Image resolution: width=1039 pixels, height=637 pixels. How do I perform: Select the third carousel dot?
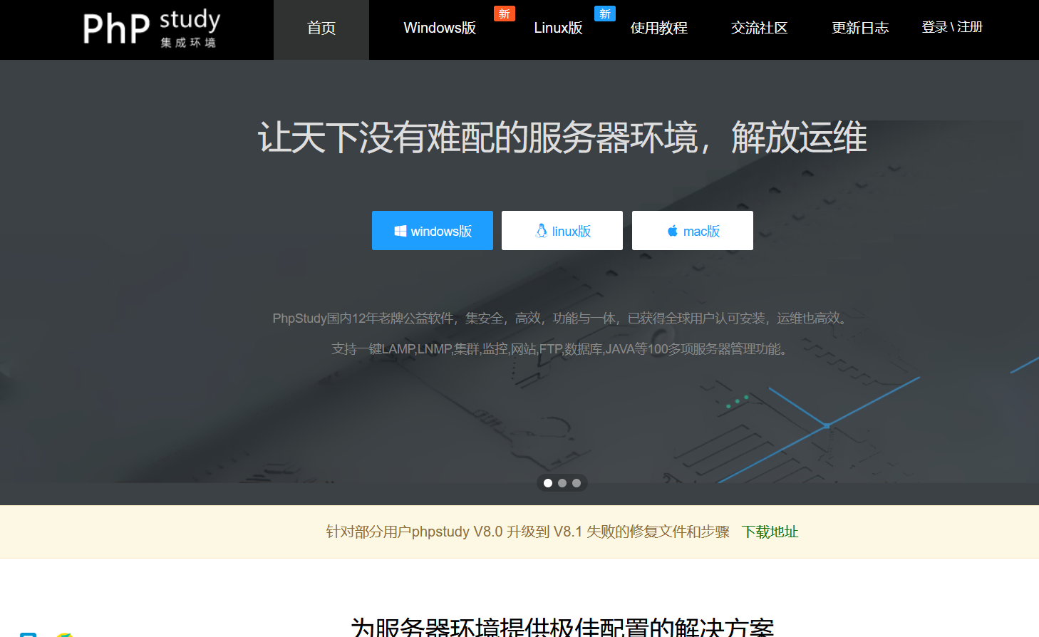tap(577, 483)
